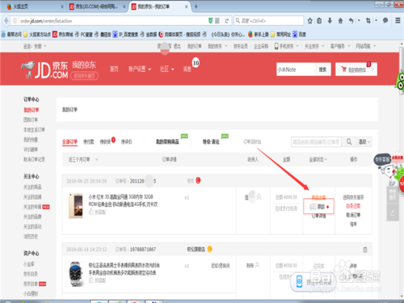Focus the 小米Note site search box
This screenshot has width=404, height=303.
[296, 69]
